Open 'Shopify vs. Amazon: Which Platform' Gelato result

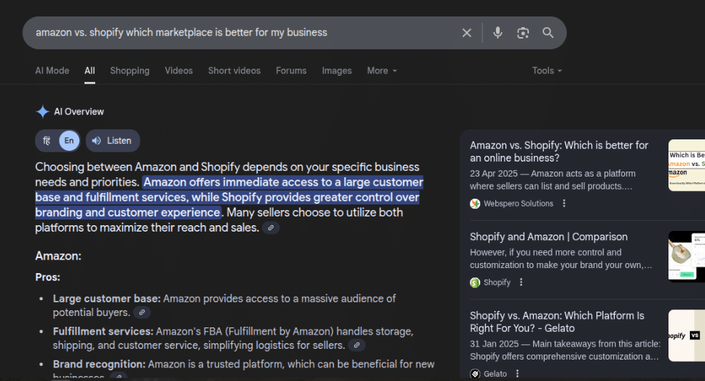click(x=557, y=322)
